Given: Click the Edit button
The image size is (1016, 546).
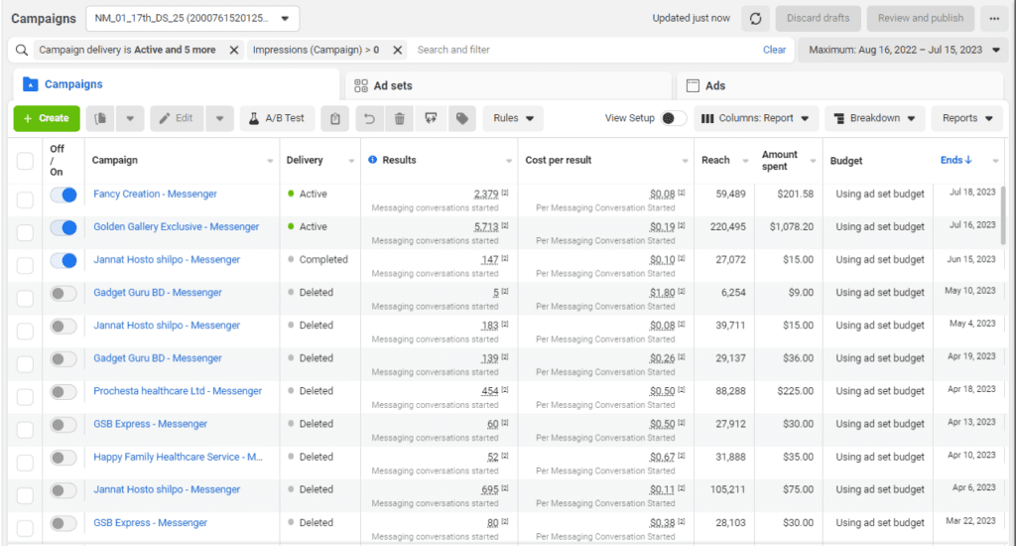Looking at the screenshot, I should pos(177,118).
